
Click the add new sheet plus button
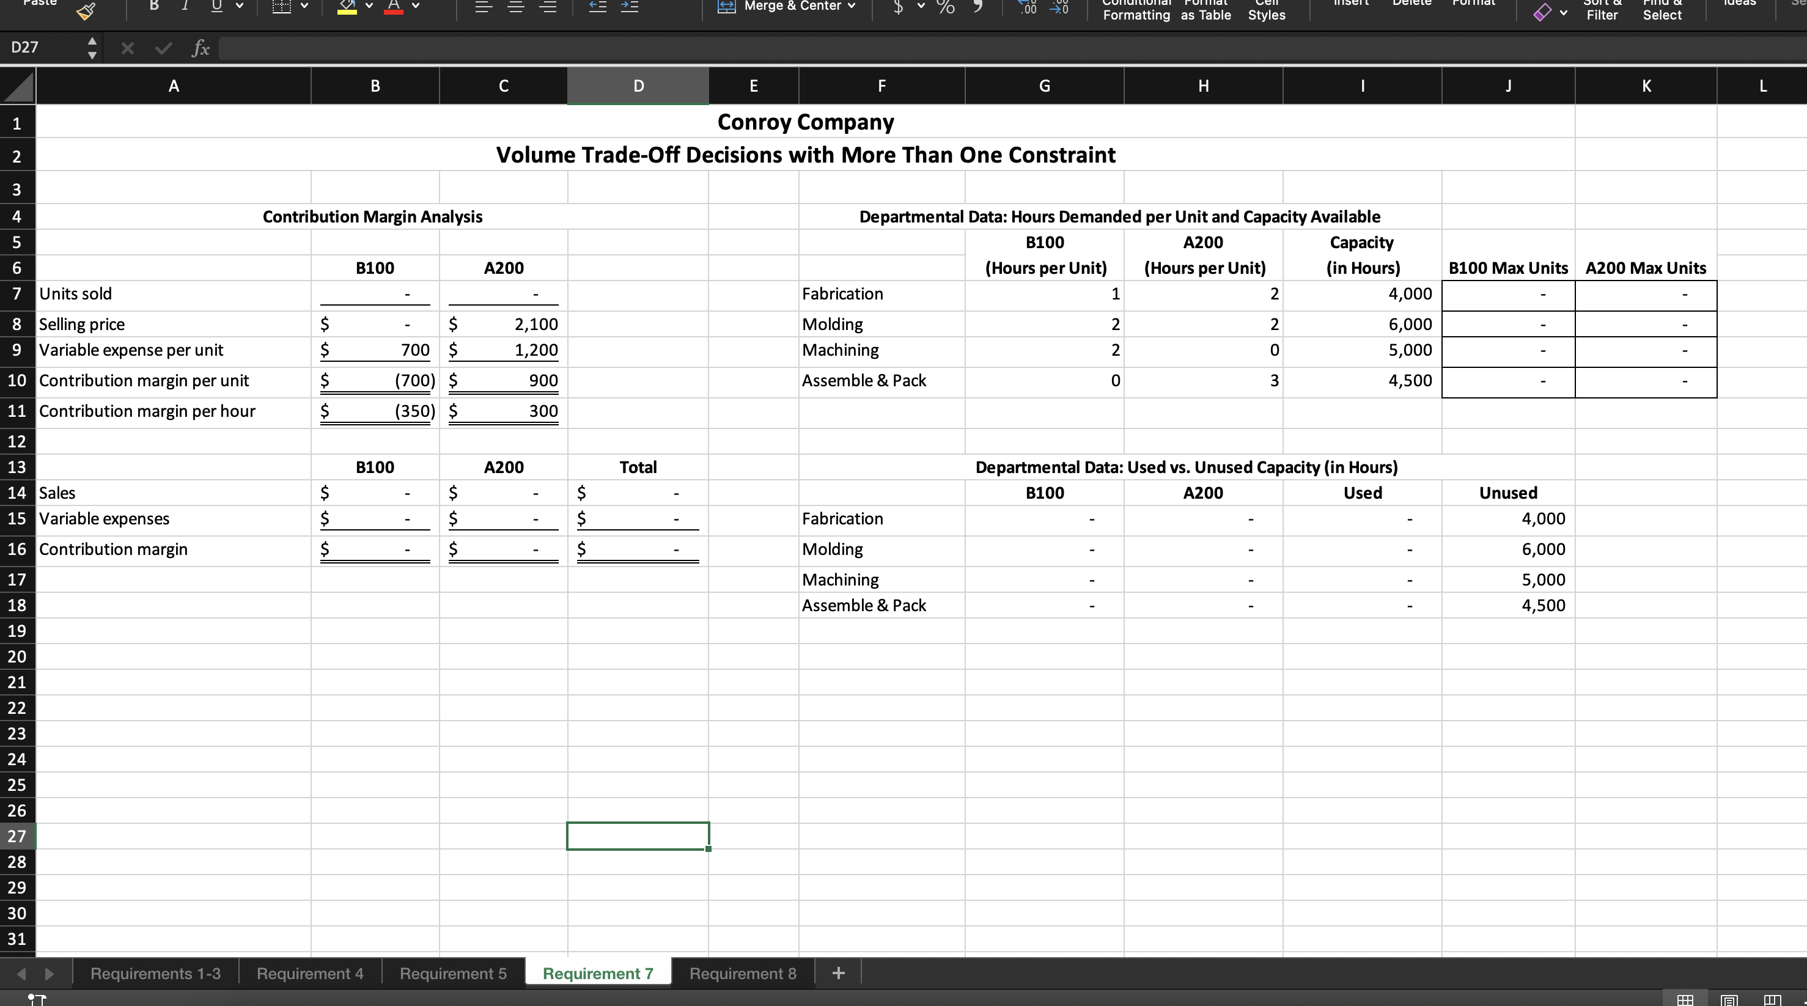coord(837,973)
